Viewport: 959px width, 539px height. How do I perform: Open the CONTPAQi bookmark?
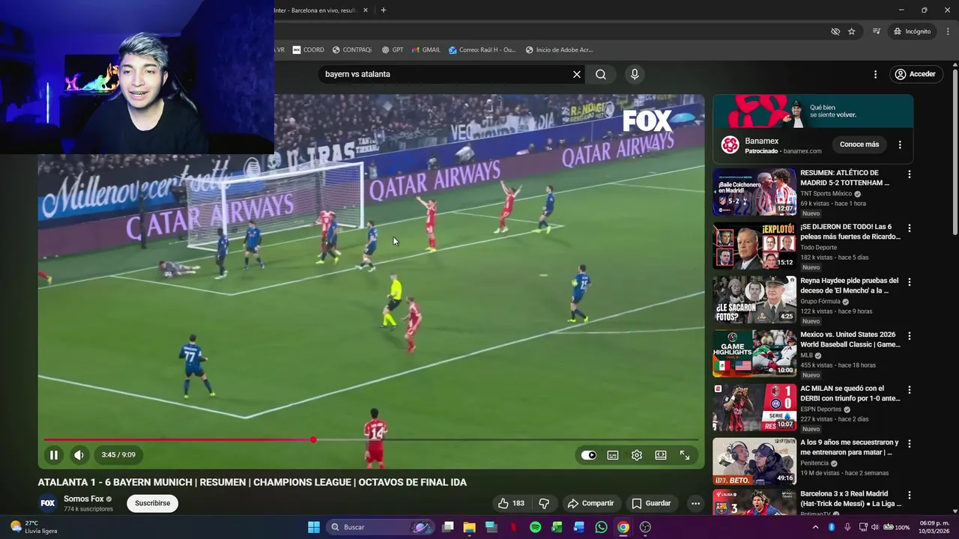click(352, 50)
